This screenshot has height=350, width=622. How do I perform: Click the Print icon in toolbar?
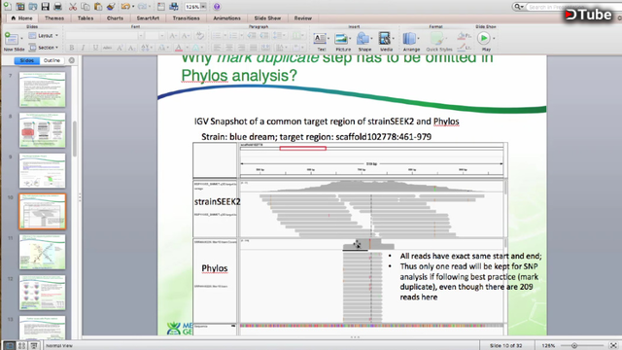pyautogui.click(x=58, y=7)
